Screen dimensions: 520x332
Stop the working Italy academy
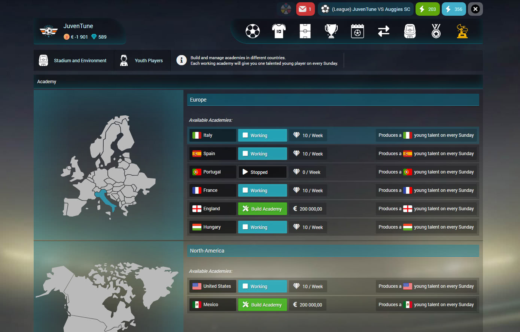click(x=262, y=135)
